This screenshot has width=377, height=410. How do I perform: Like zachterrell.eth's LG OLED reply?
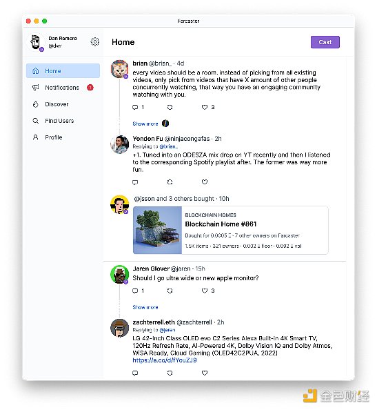[205, 373]
